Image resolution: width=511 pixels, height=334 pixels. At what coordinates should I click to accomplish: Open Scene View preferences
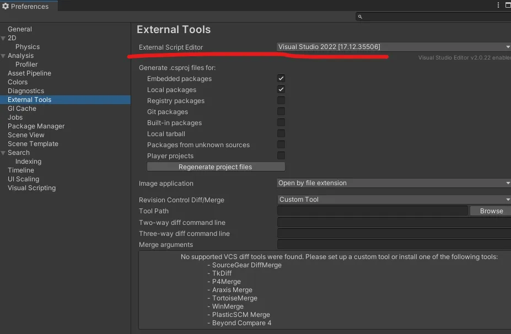coord(26,135)
